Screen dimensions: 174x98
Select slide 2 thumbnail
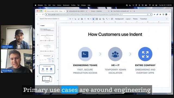(47, 38)
